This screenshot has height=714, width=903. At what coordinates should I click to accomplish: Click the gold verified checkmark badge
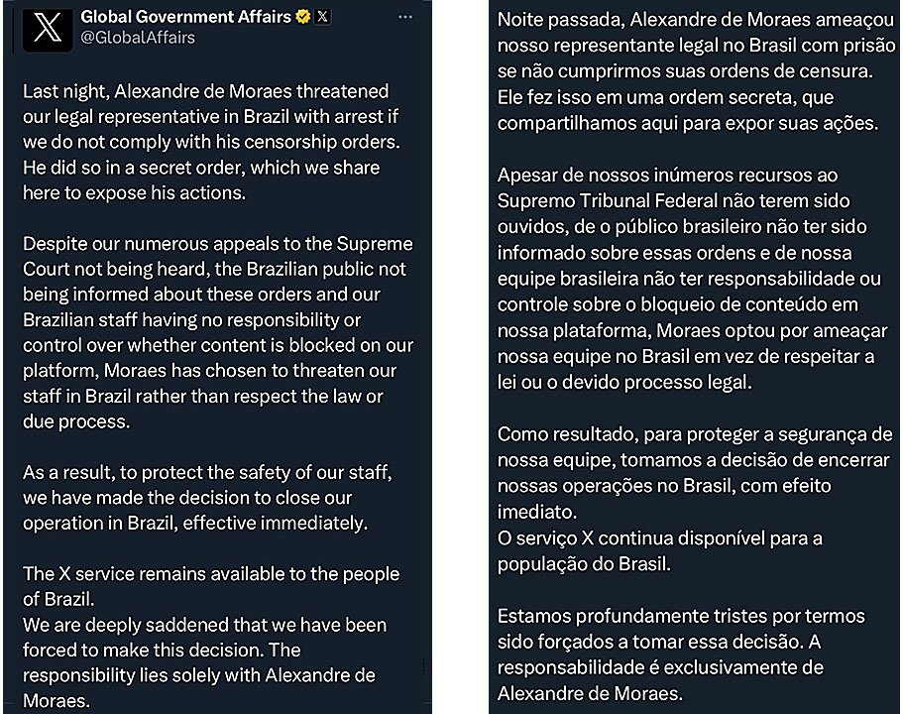302,17
